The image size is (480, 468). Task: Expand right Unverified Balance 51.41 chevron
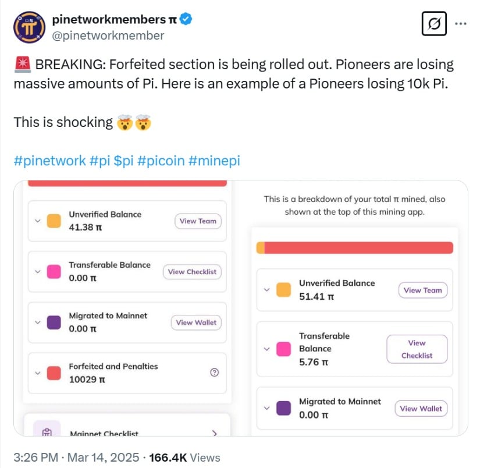(267, 290)
